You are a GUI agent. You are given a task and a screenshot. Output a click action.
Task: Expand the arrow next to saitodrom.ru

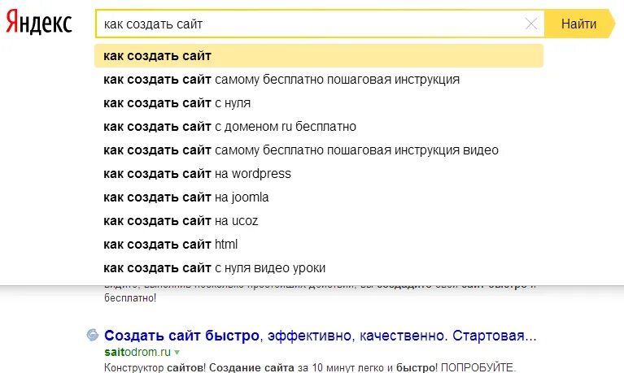point(177,353)
